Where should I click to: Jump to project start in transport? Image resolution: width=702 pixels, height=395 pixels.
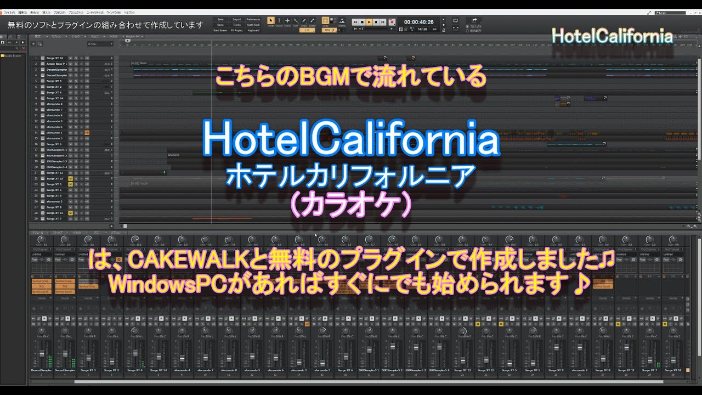coord(355,29)
